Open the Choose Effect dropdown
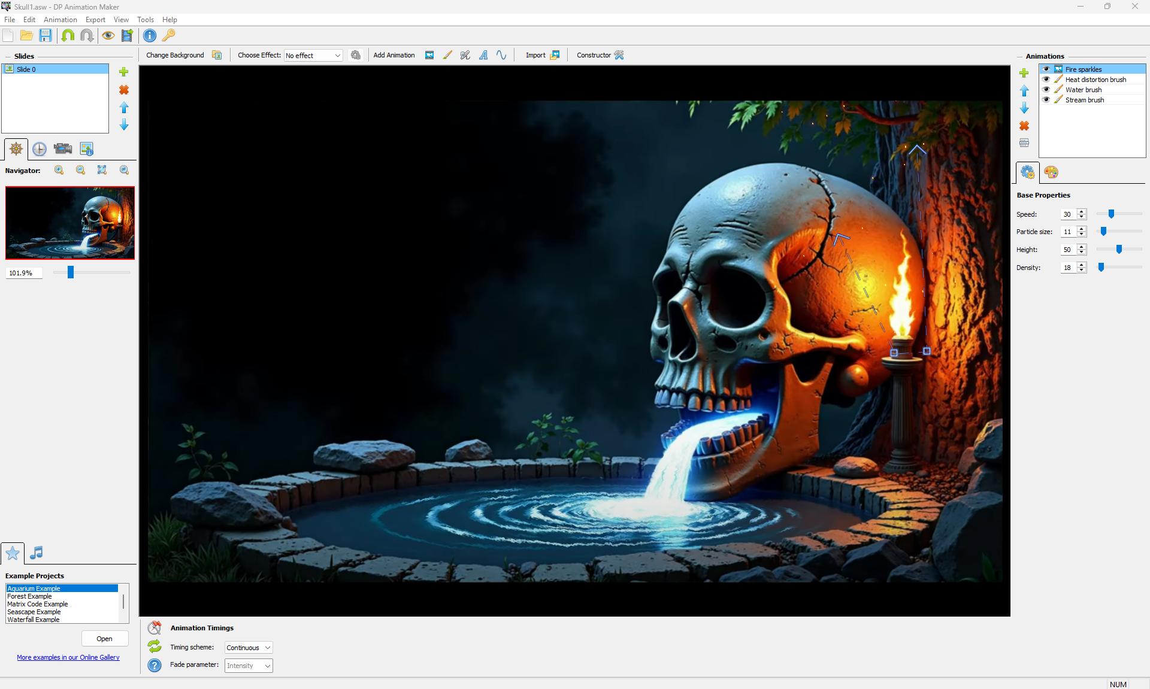The width and height of the screenshot is (1150, 689). coord(313,56)
